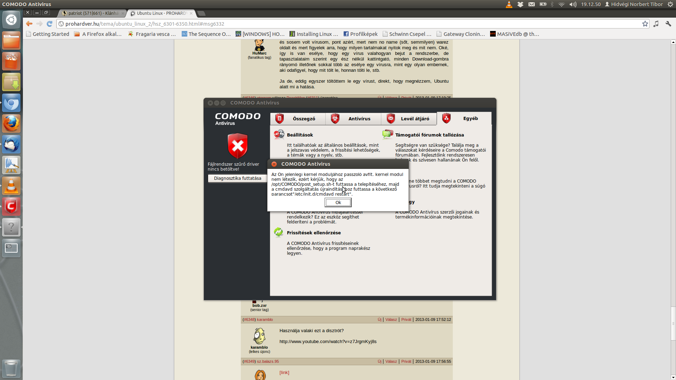This screenshot has width=676, height=380.
Task: Open the drawing application launcher icon
Action: point(11,165)
